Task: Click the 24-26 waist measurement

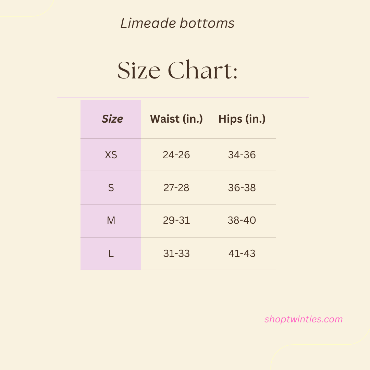Action: [176, 155]
